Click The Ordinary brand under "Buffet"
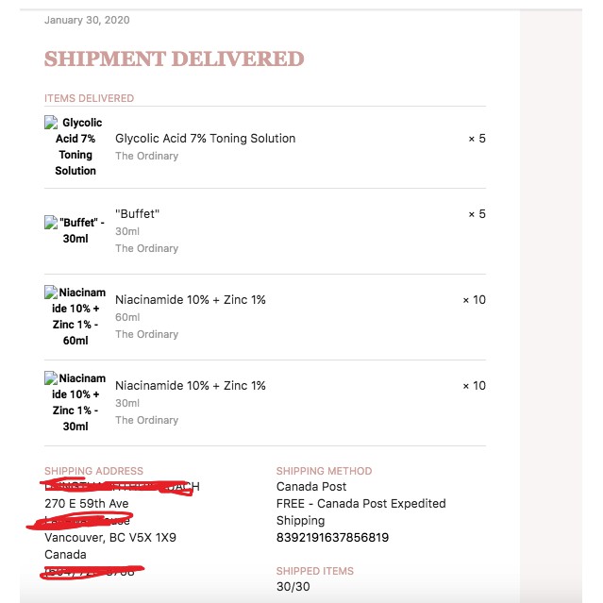603x603 pixels. click(x=146, y=249)
